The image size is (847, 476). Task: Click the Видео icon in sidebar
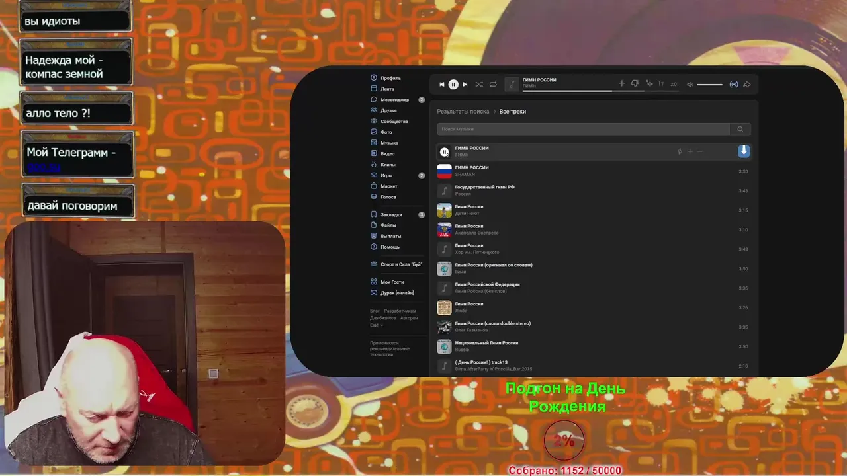374,153
